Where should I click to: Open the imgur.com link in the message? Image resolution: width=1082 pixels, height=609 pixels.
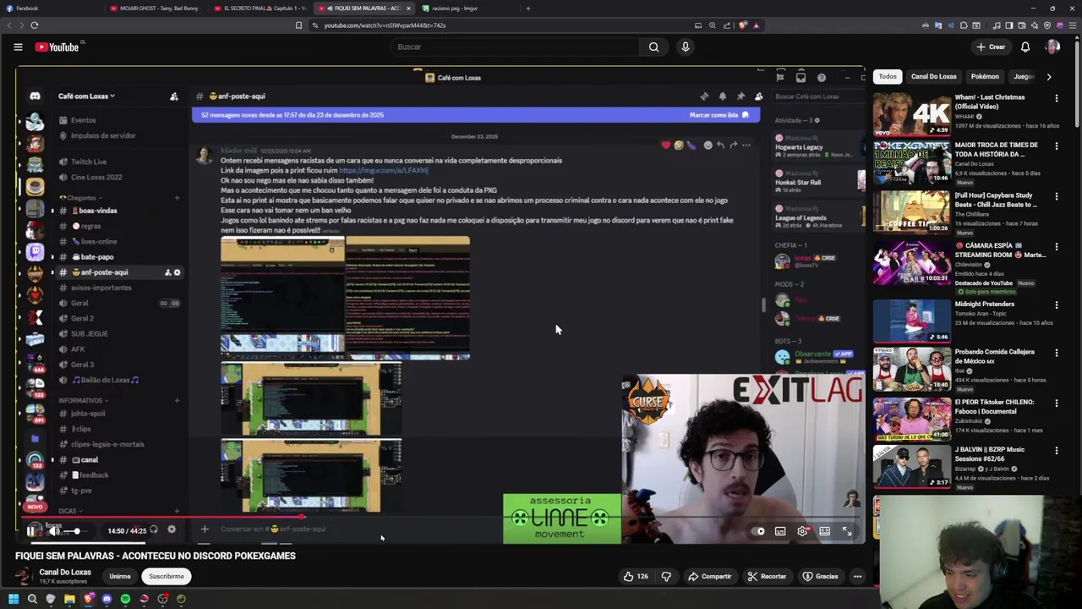pyautogui.click(x=383, y=171)
